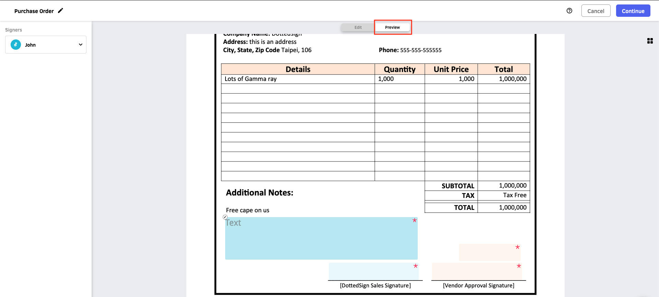This screenshot has height=297, width=659.
Task: Click the 'City, State, Zip Code Taipei, 106' line
Action: coord(267,50)
